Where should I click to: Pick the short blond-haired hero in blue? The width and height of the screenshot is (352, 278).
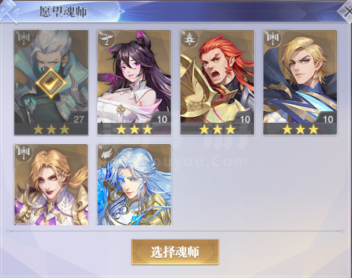pos(300,82)
